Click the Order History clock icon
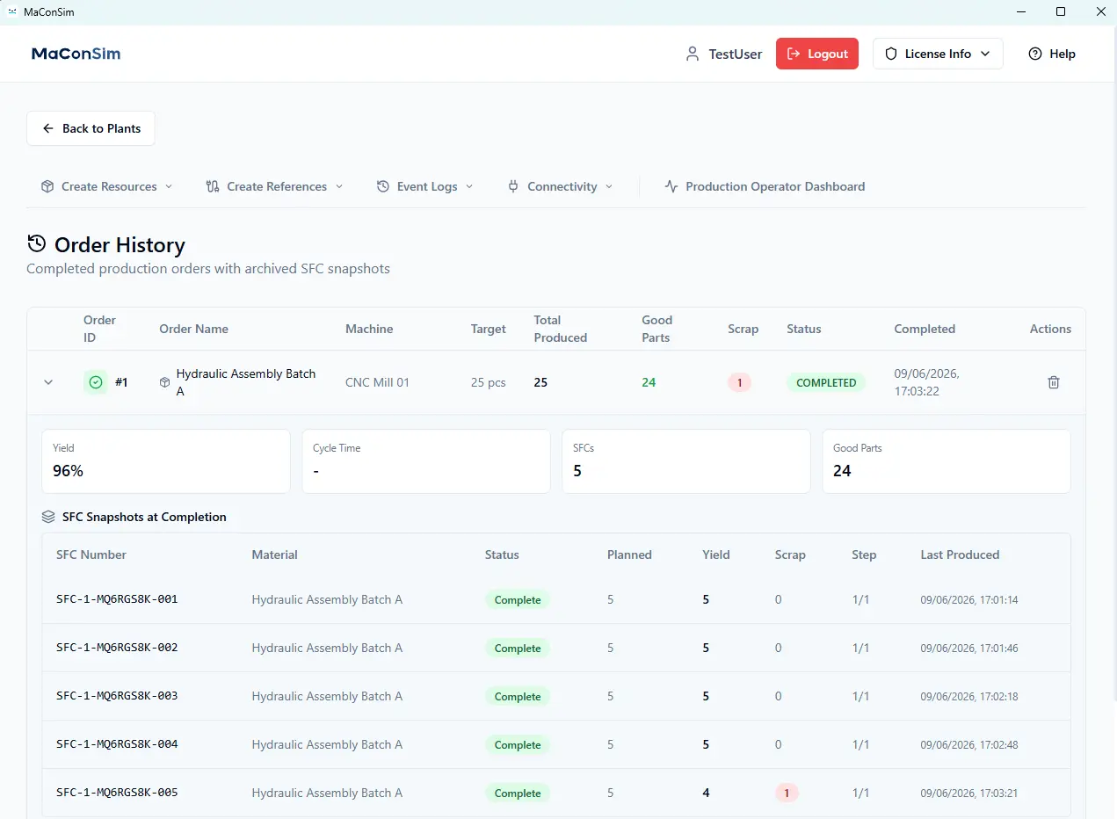 (x=36, y=243)
